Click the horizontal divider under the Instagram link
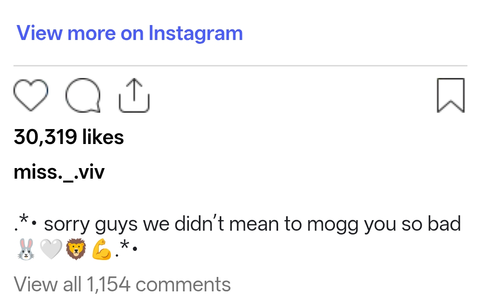The image size is (479, 301). [x=240, y=65]
